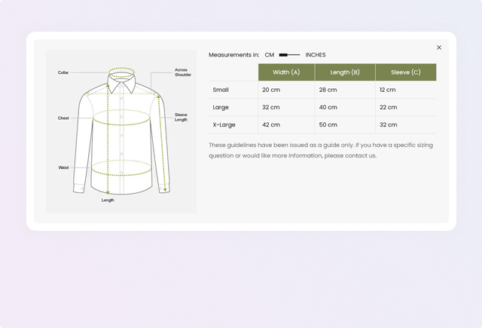Click the Collar label on the diagram
The image size is (482, 328).
63,73
